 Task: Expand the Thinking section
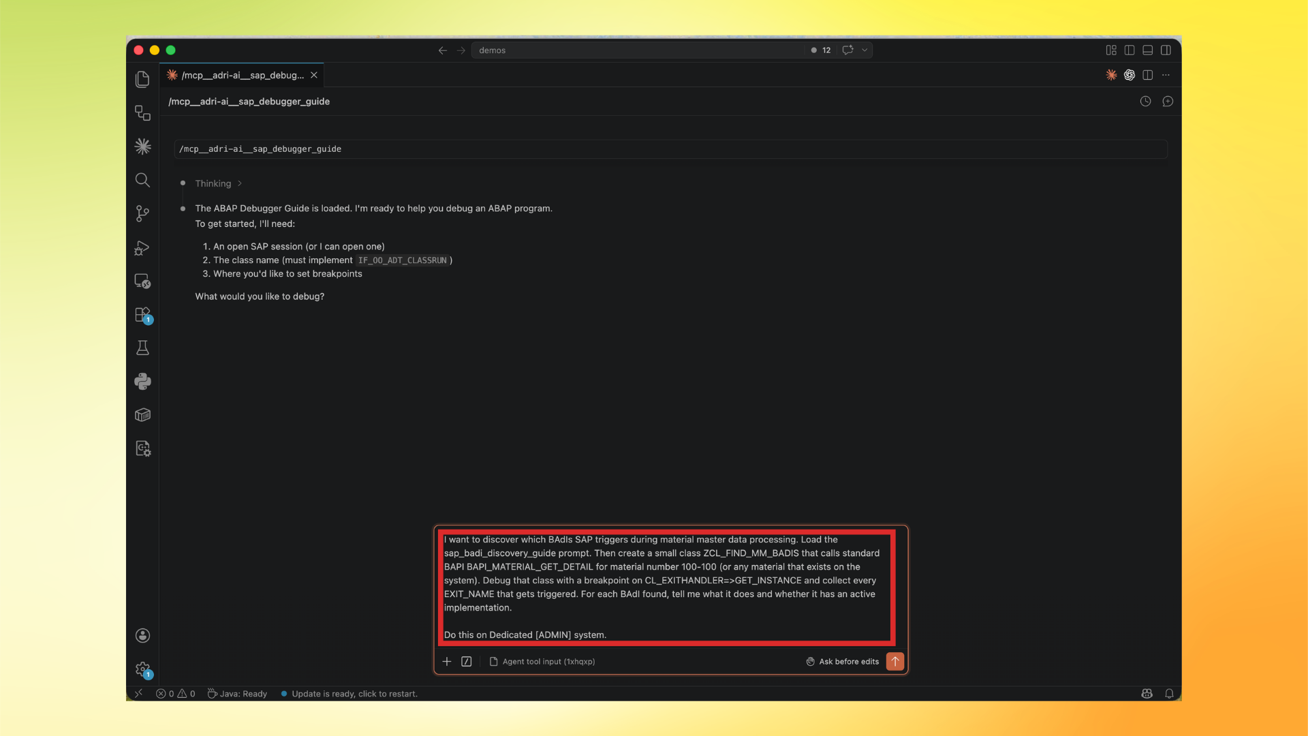[x=217, y=183]
